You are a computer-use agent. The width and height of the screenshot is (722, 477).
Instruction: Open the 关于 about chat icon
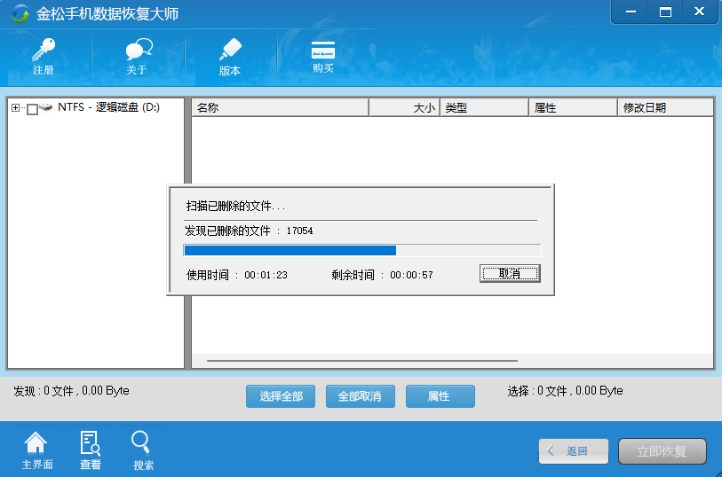(139, 56)
